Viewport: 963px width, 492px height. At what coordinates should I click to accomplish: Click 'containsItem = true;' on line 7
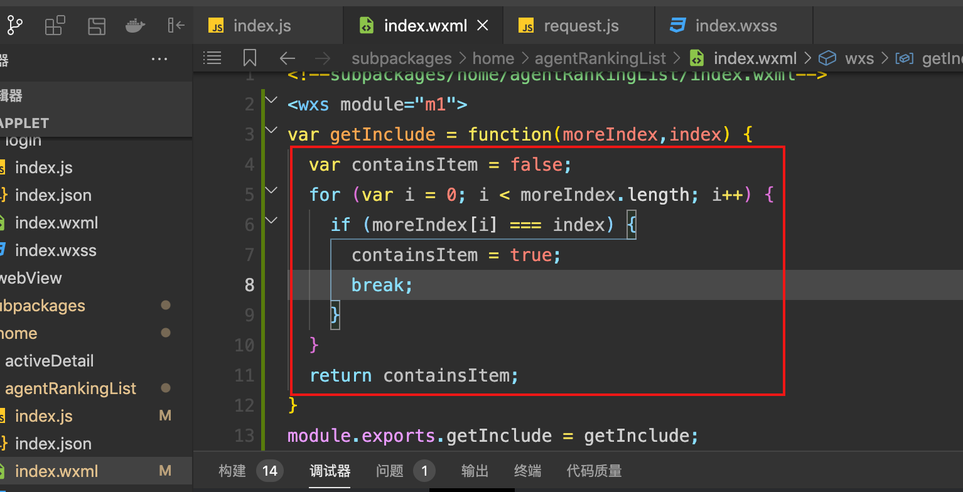coord(456,255)
